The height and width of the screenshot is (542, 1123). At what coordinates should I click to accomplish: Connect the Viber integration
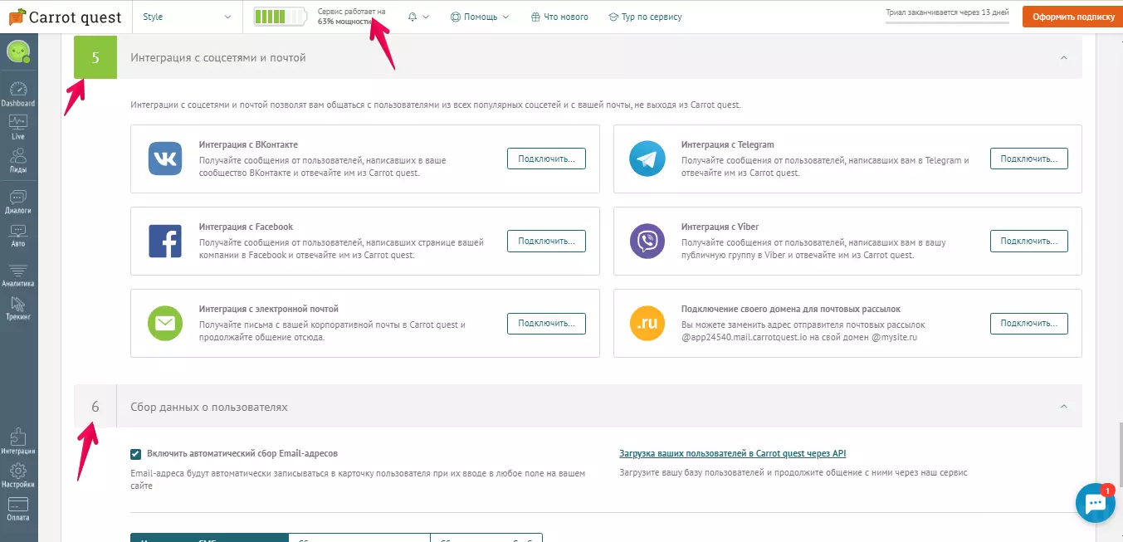tap(1028, 241)
